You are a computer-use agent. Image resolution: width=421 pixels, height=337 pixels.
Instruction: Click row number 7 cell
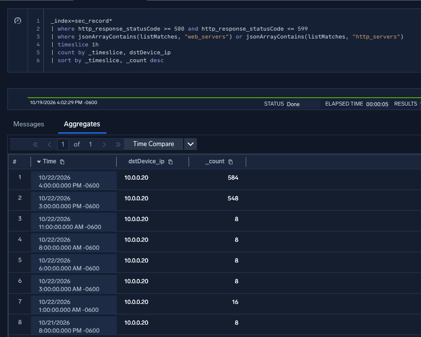tap(20, 301)
